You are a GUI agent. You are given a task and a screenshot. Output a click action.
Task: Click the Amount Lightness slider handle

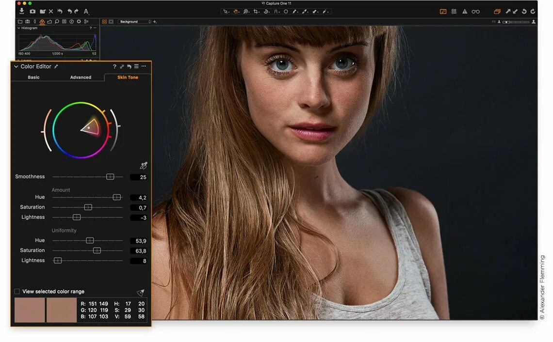tap(77, 217)
